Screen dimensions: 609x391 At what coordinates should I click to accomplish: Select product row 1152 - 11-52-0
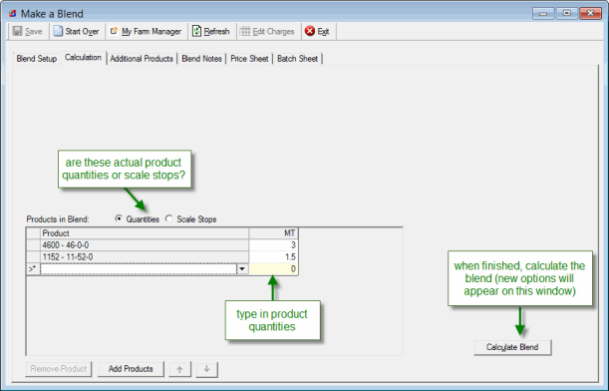click(x=145, y=257)
